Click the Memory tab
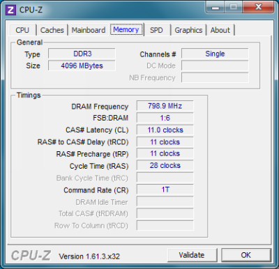 [126, 29]
